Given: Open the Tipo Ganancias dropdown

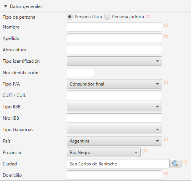Looking at the screenshot, I should 114,130.
